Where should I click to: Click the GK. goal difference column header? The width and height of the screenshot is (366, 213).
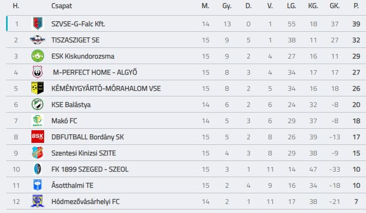pyautogui.click(x=335, y=6)
